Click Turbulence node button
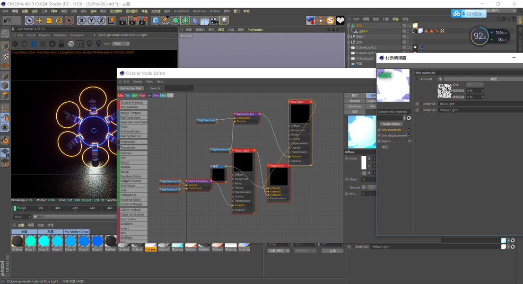 click(133, 195)
